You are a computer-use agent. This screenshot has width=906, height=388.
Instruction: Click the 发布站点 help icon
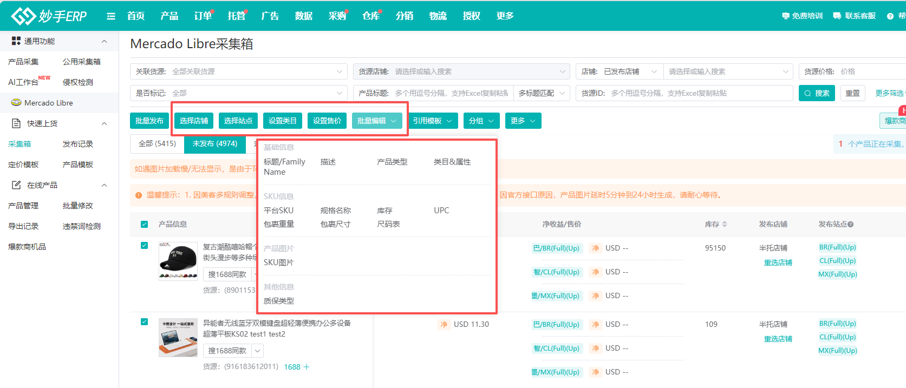850,224
